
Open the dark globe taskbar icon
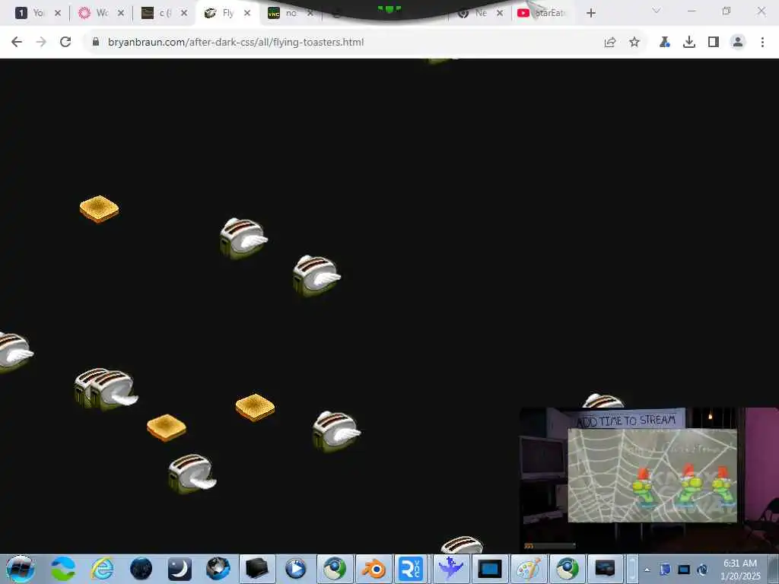coord(141,569)
